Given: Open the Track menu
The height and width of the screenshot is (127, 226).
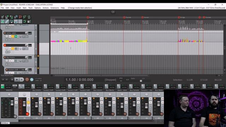Looking at the screenshot, I should (x=30, y=8).
